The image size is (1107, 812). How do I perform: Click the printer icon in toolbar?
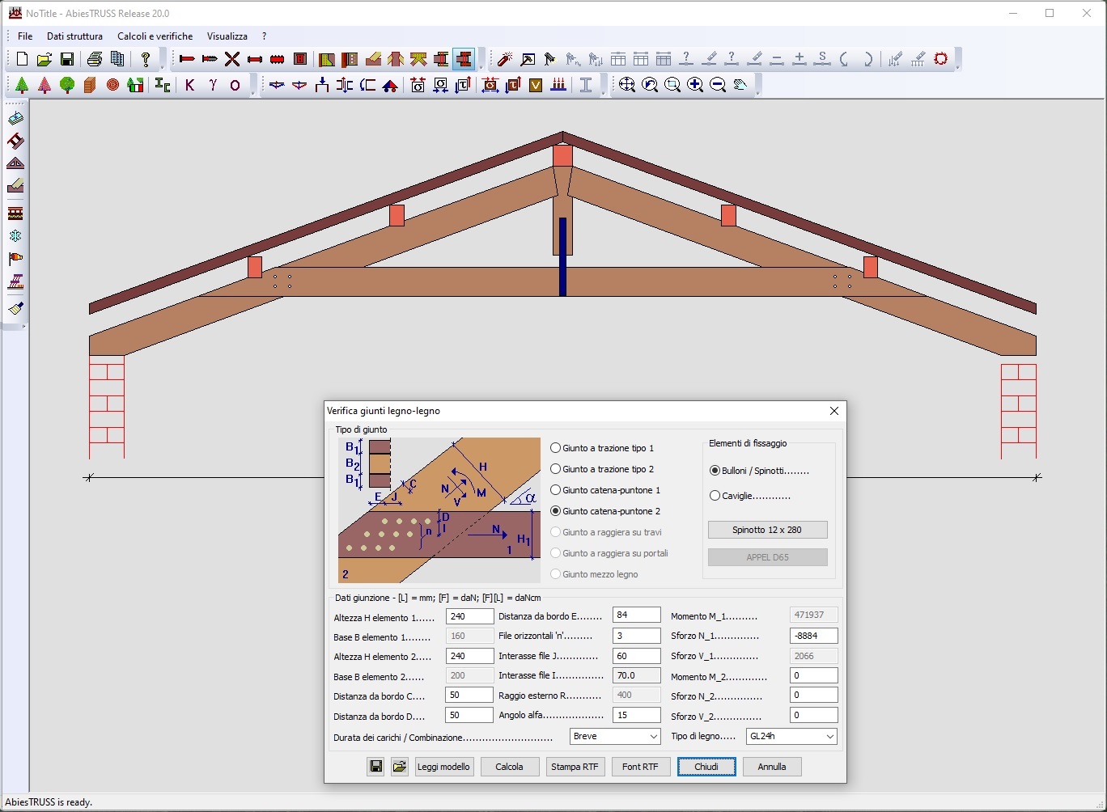pyautogui.click(x=95, y=59)
